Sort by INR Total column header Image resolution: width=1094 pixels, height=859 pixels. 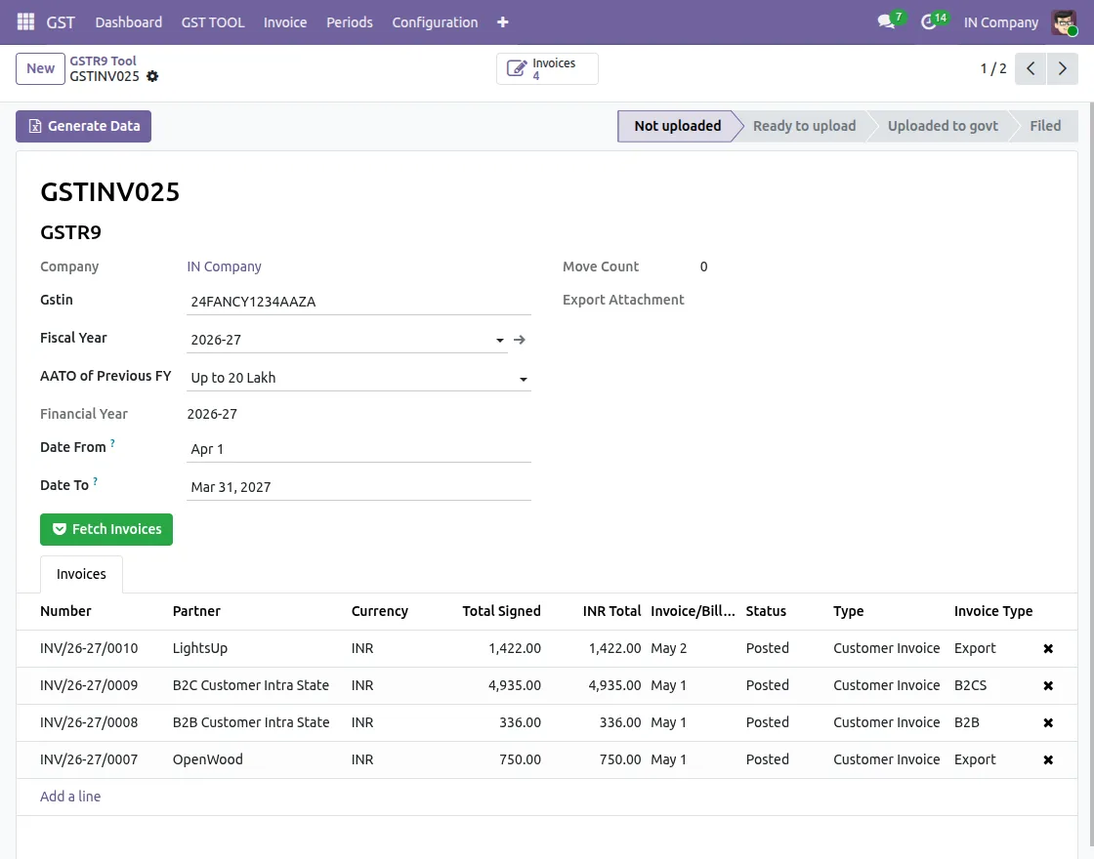(611, 611)
